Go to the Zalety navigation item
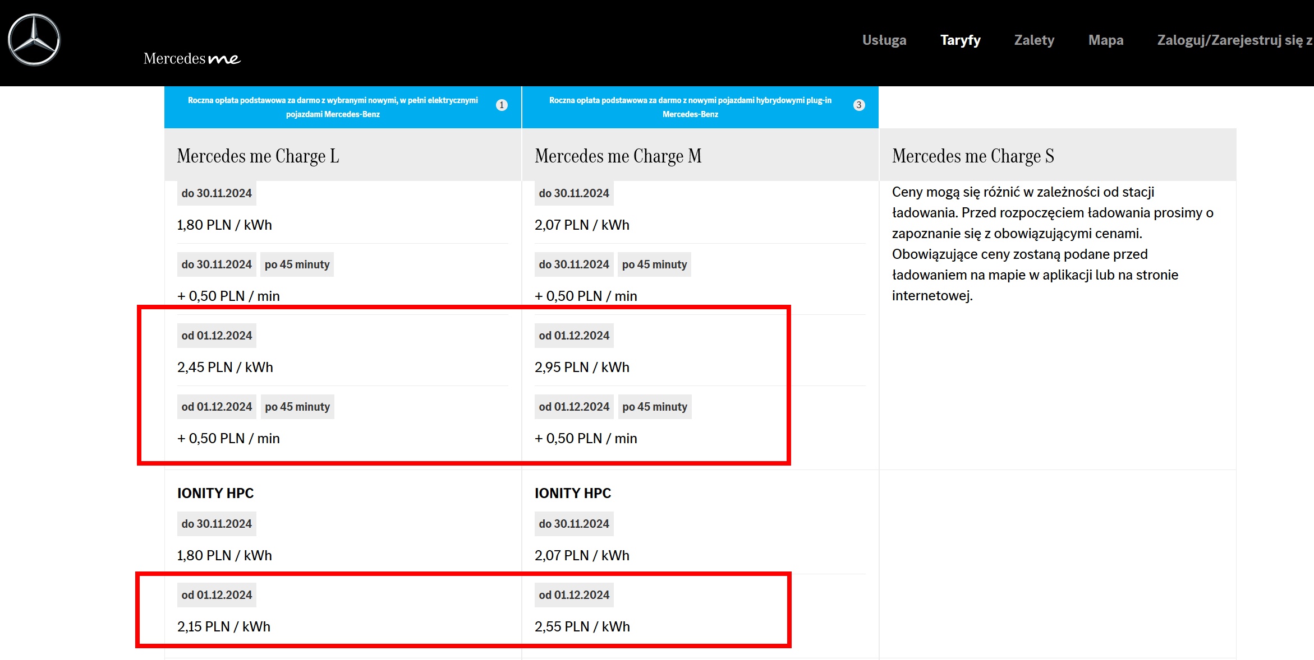Screen dimensions: 1314x660 tap(1034, 40)
